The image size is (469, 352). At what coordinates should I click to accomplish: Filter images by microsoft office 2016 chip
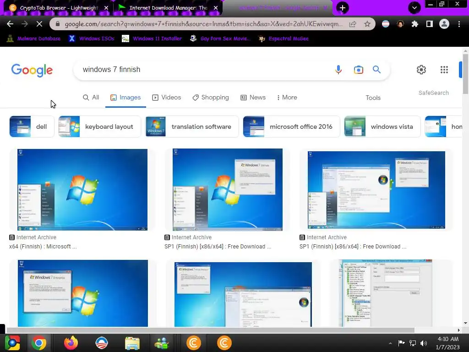291,126
